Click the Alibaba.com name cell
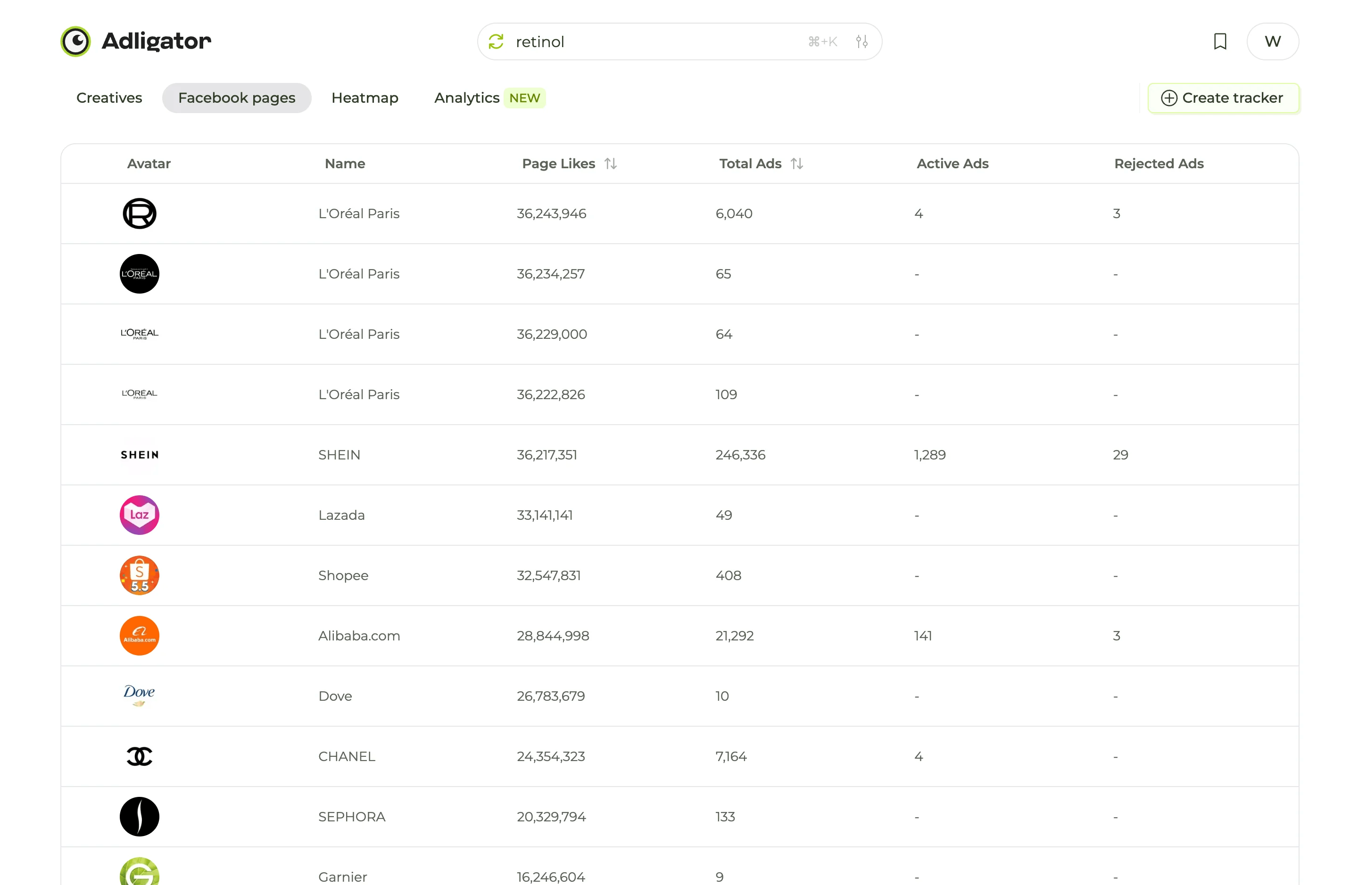This screenshot has width=1358, height=885. tap(359, 636)
